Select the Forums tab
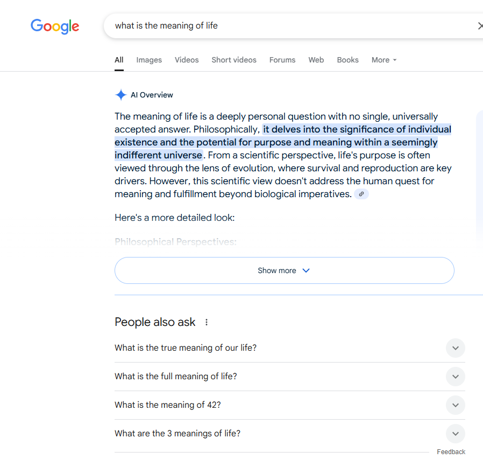This screenshot has width=483, height=473. click(x=282, y=60)
